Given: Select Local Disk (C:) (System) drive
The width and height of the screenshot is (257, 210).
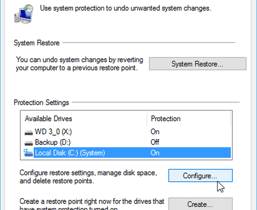Looking at the screenshot, I should (126, 153).
